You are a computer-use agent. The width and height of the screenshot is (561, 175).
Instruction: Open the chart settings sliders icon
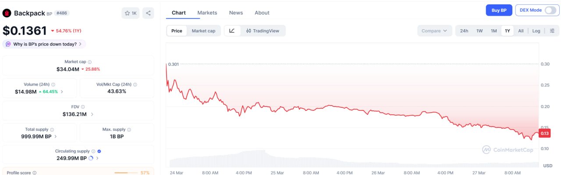tap(552, 31)
